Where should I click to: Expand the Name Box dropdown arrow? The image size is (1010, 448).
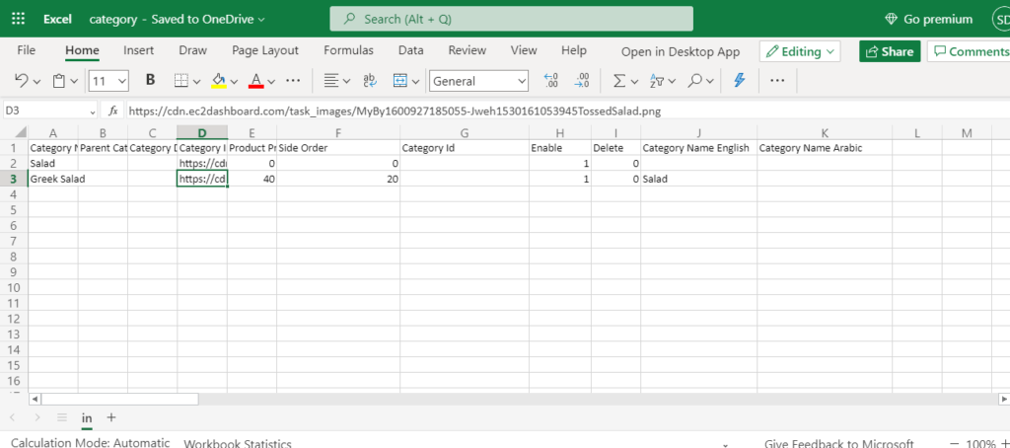(x=92, y=112)
